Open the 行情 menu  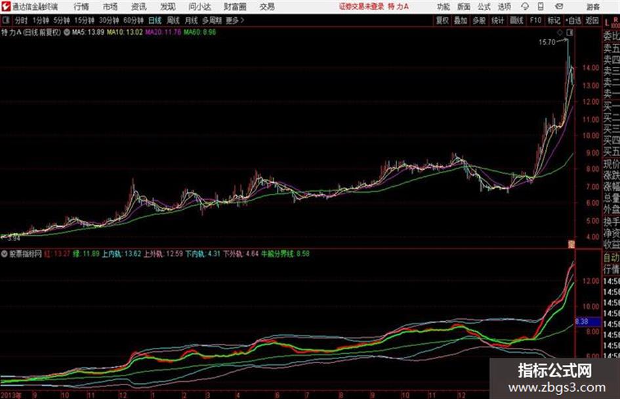(x=81, y=7)
